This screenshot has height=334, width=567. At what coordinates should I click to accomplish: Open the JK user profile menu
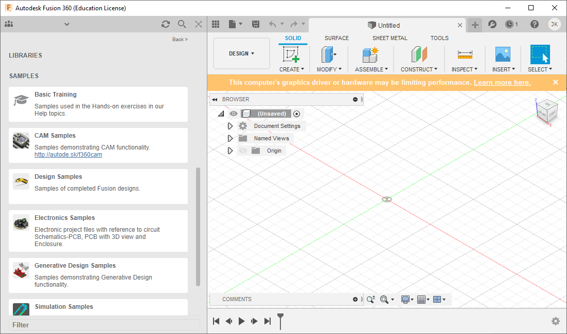pyautogui.click(x=554, y=24)
